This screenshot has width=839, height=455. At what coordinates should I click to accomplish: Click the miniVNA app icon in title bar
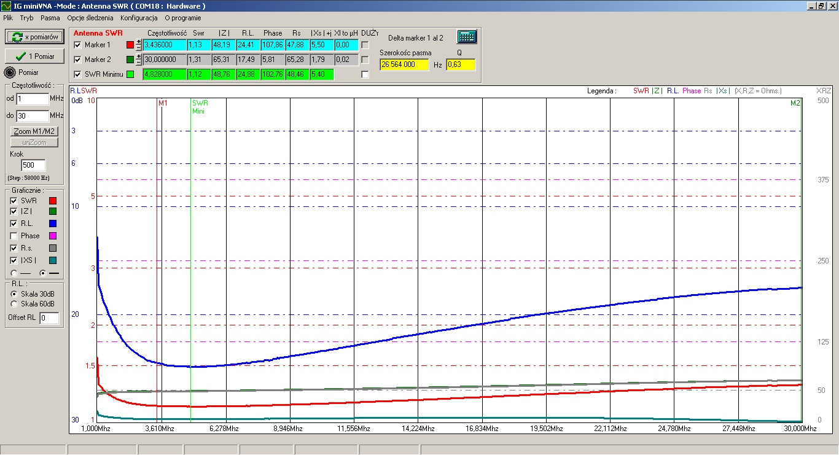click(6, 6)
